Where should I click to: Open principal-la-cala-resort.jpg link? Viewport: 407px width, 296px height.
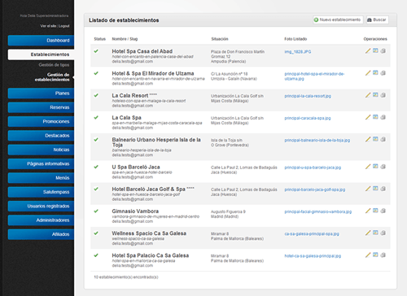308,96
